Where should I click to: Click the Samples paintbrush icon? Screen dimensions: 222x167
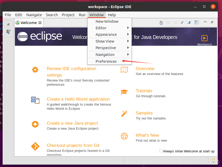pos(124,113)
